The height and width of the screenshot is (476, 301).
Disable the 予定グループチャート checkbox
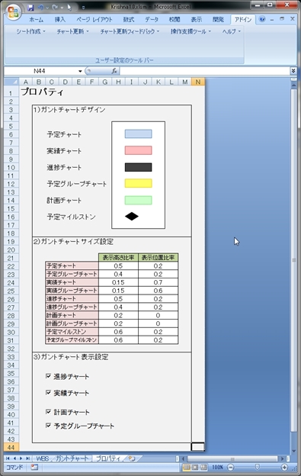click(x=48, y=426)
